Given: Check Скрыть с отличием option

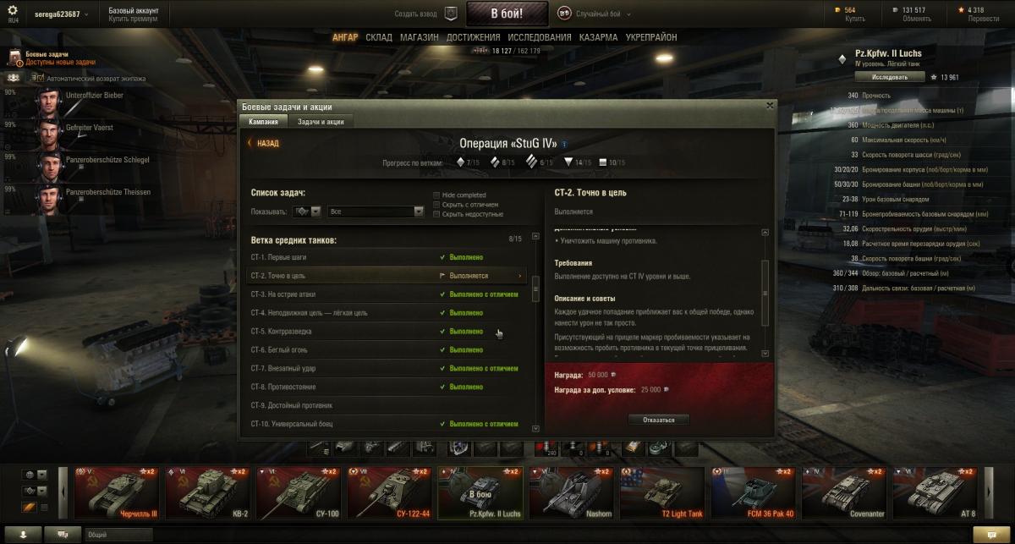Looking at the screenshot, I should point(436,204).
